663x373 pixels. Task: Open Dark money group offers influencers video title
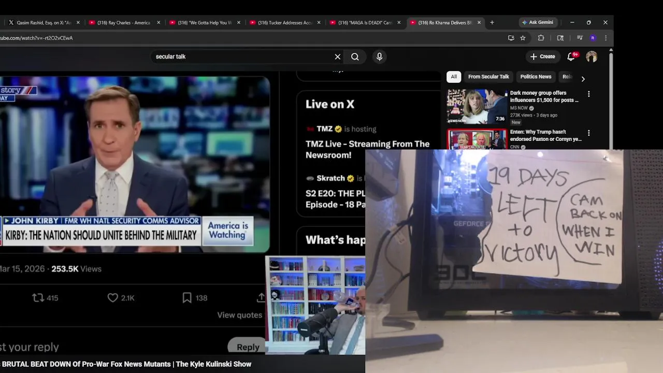click(x=544, y=96)
